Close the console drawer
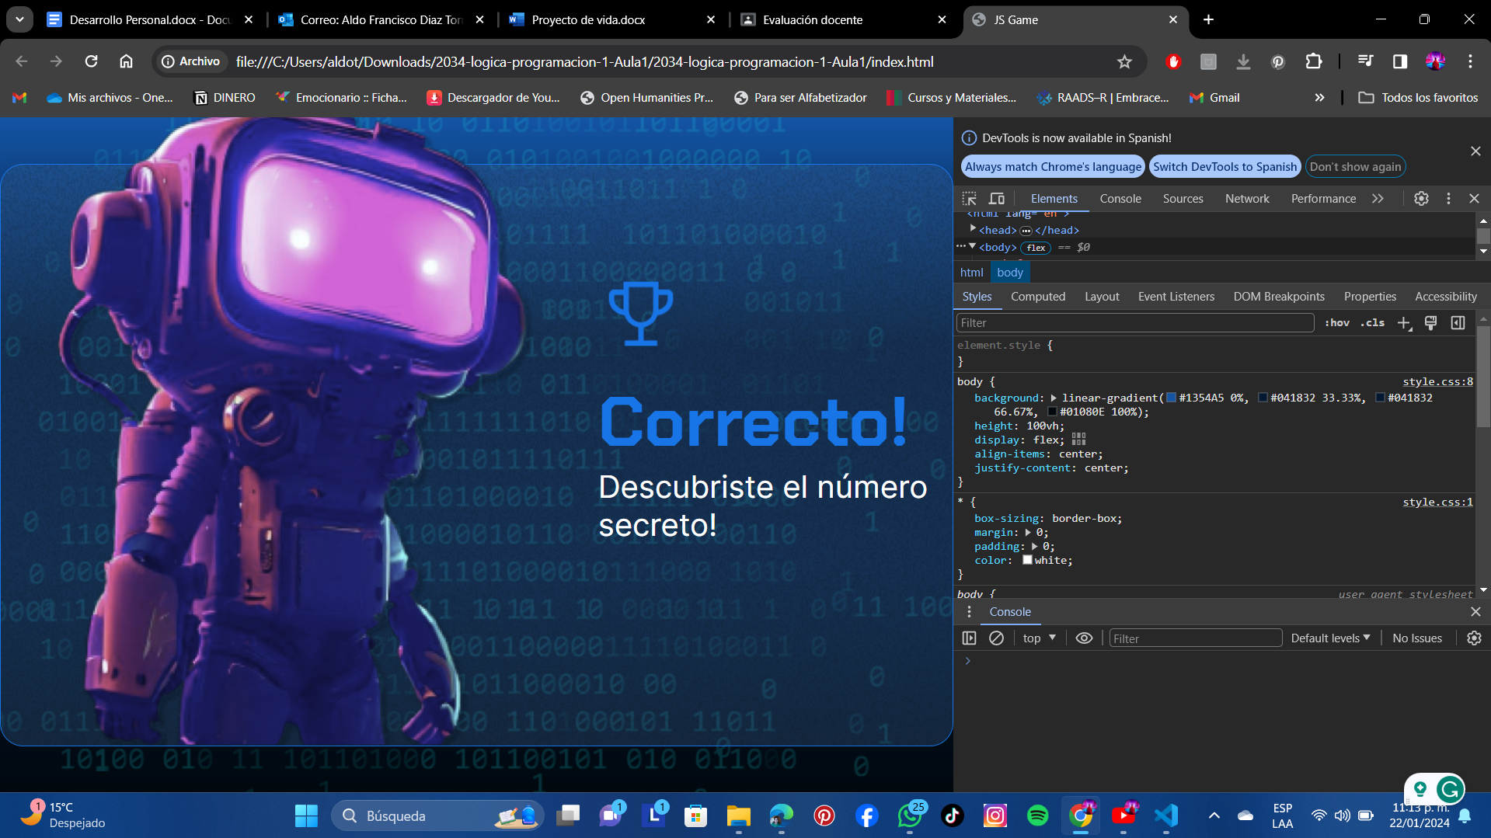1491x838 pixels. click(x=1475, y=612)
